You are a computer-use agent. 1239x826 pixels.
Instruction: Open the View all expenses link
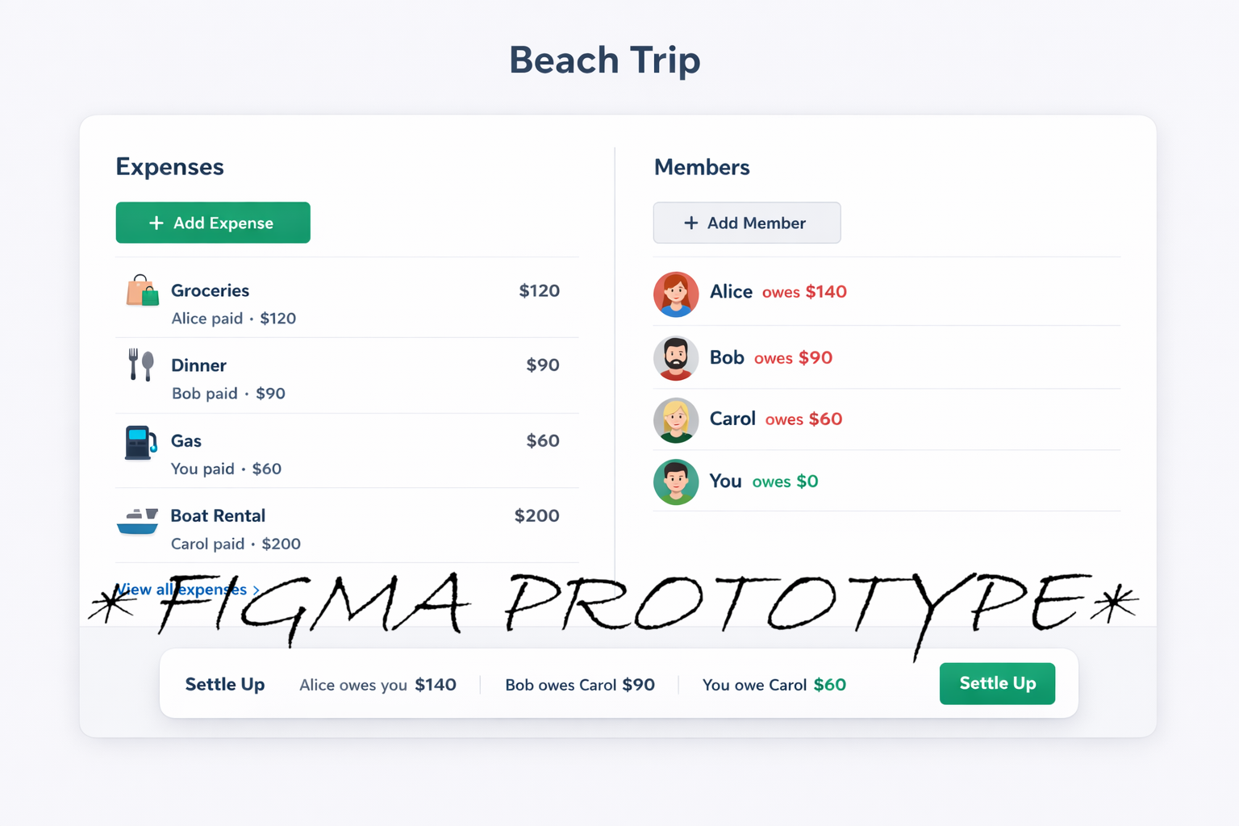point(186,590)
